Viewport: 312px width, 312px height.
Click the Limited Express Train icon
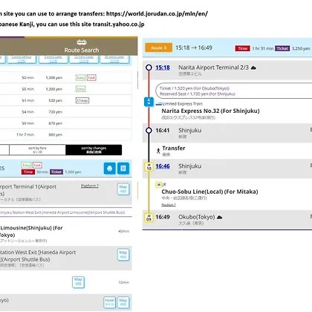coord(159,104)
